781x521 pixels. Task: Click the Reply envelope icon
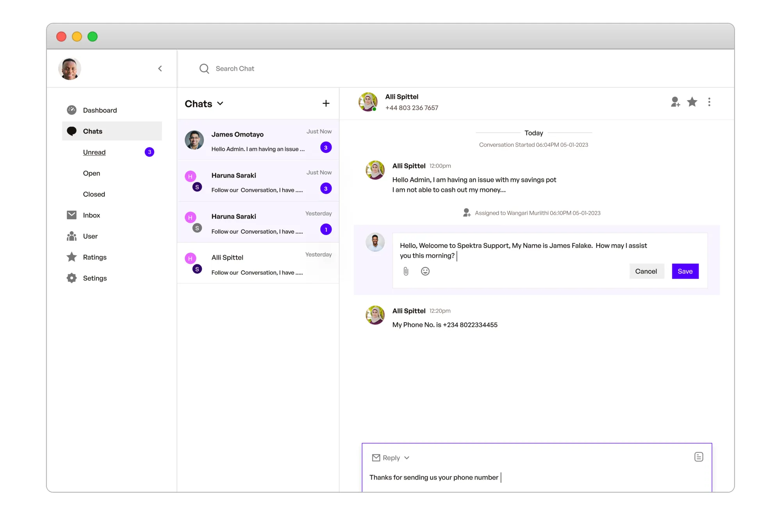pos(376,458)
